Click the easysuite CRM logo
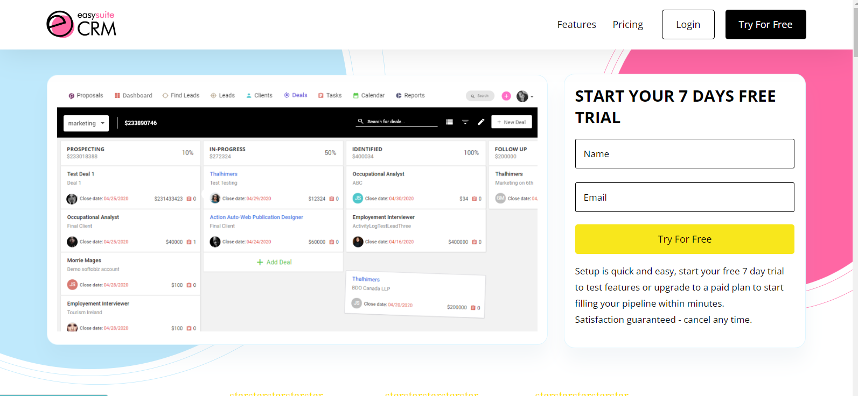 [x=81, y=24]
